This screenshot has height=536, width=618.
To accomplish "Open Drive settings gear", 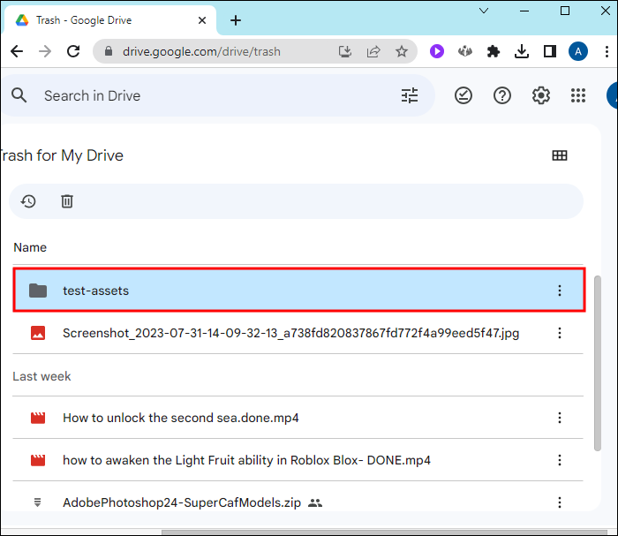I will pos(541,95).
